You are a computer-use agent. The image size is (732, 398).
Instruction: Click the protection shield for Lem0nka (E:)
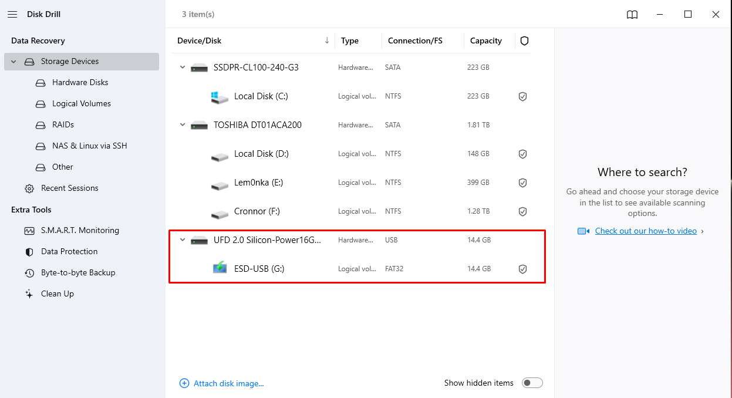522,183
